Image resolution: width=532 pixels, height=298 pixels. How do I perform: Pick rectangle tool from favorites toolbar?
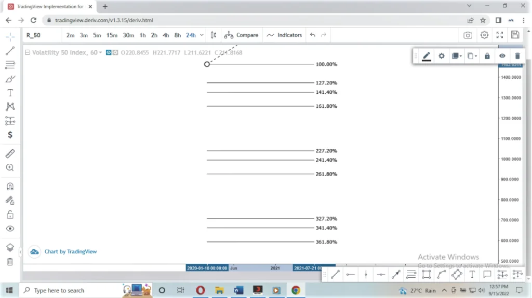(x=427, y=275)
